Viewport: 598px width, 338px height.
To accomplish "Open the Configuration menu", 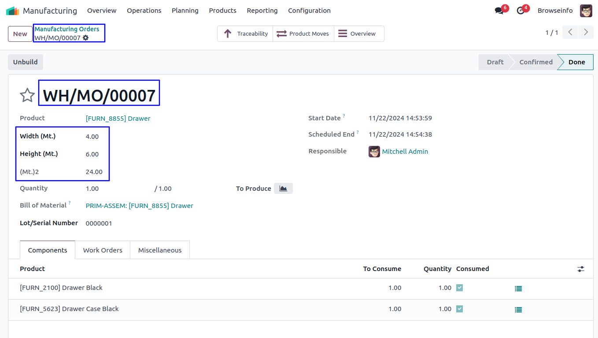I will 309,11.
